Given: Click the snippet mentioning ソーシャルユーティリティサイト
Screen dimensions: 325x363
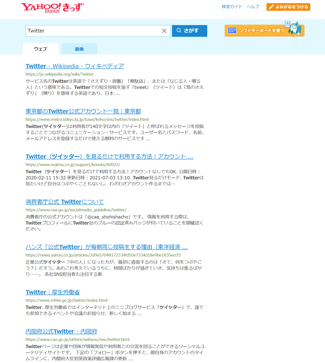Looking at the screenshot, I should tap(115, 353).
